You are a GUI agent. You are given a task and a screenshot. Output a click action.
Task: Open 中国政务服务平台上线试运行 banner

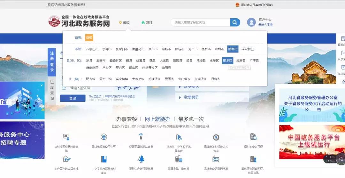(308, 141)
